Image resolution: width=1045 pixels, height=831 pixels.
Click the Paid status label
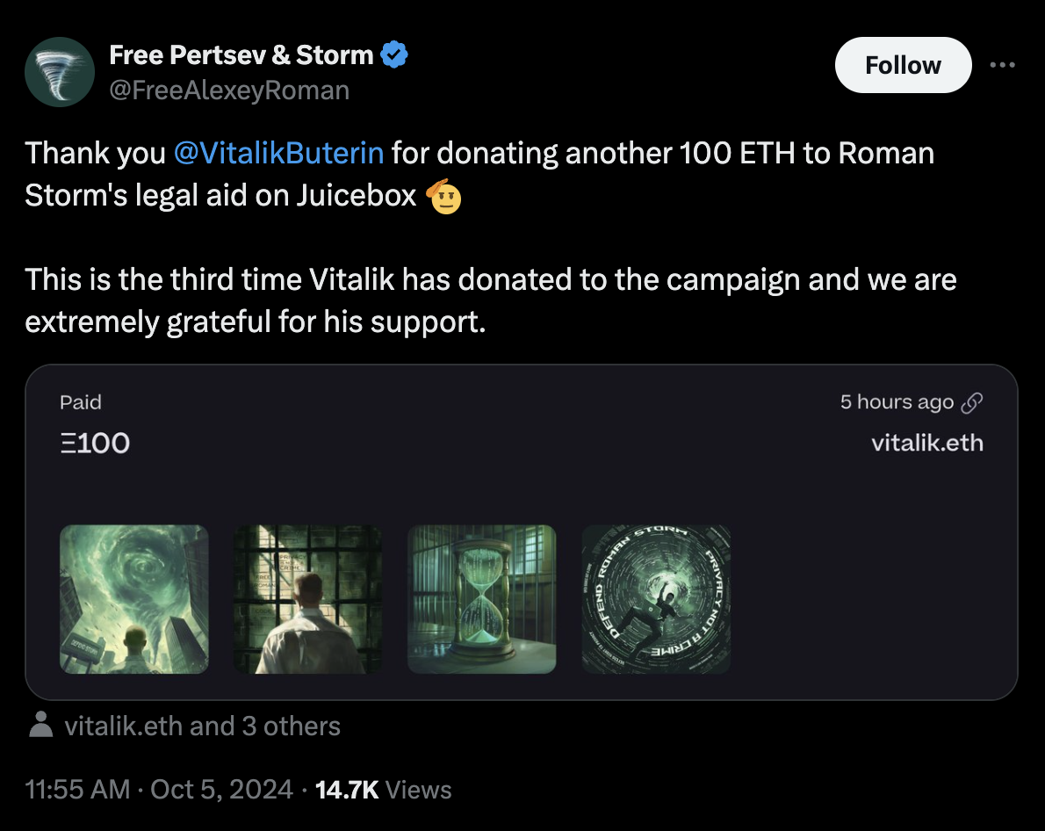(81, 402)
